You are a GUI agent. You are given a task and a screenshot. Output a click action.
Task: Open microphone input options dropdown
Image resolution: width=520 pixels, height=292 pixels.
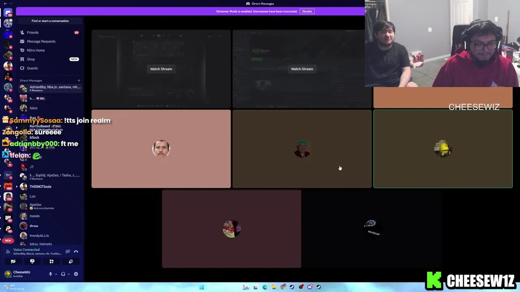click(x=56, y=274)
